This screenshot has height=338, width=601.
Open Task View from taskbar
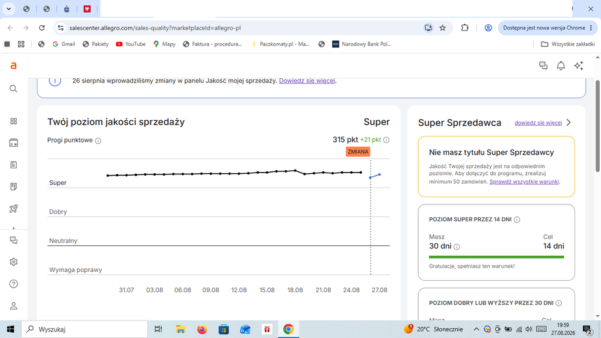[x=158, y=329]
